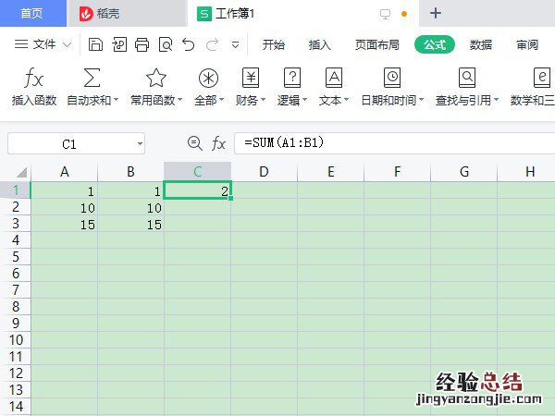Open the Page Layout (页面布局) tab
Viewport: 555px width, 416px height.
[x=377, y=44]
